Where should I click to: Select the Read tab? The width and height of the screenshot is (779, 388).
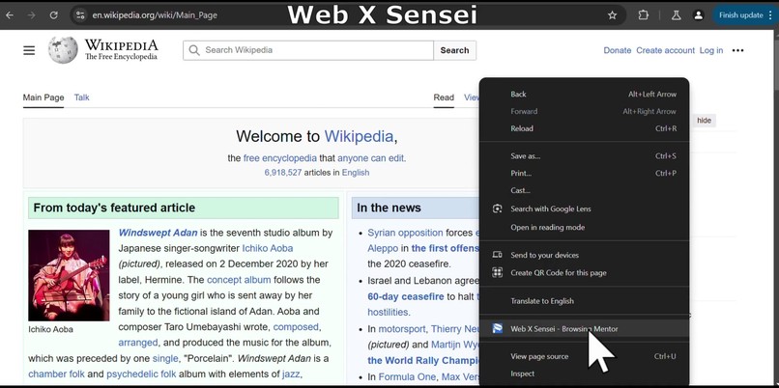[444, 97]
